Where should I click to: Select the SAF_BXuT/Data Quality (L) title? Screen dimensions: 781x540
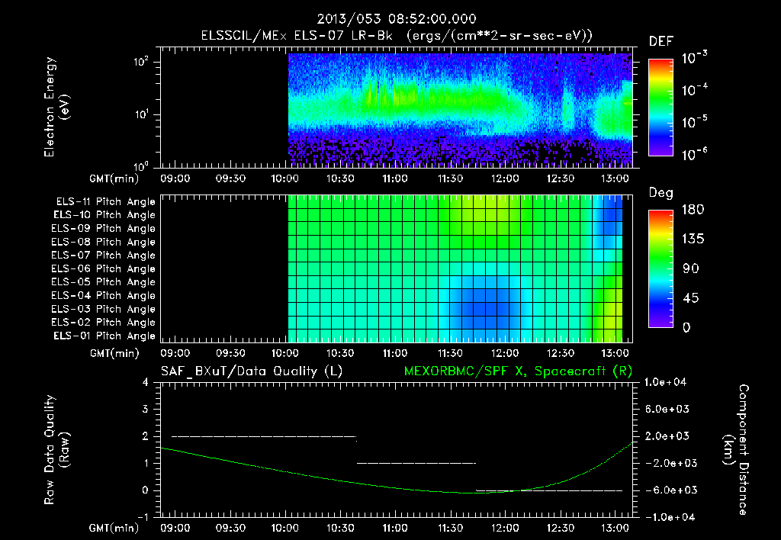click(252, 371)
